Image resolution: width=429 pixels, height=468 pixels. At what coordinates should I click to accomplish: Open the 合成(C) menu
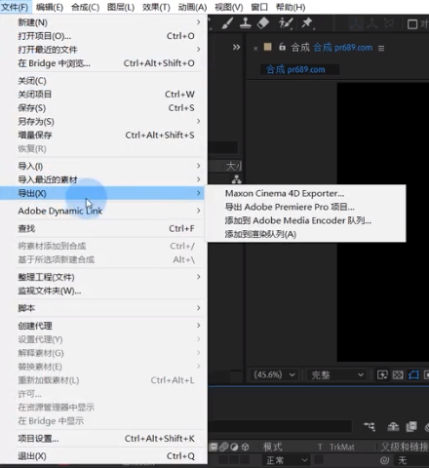click(85, 7)
